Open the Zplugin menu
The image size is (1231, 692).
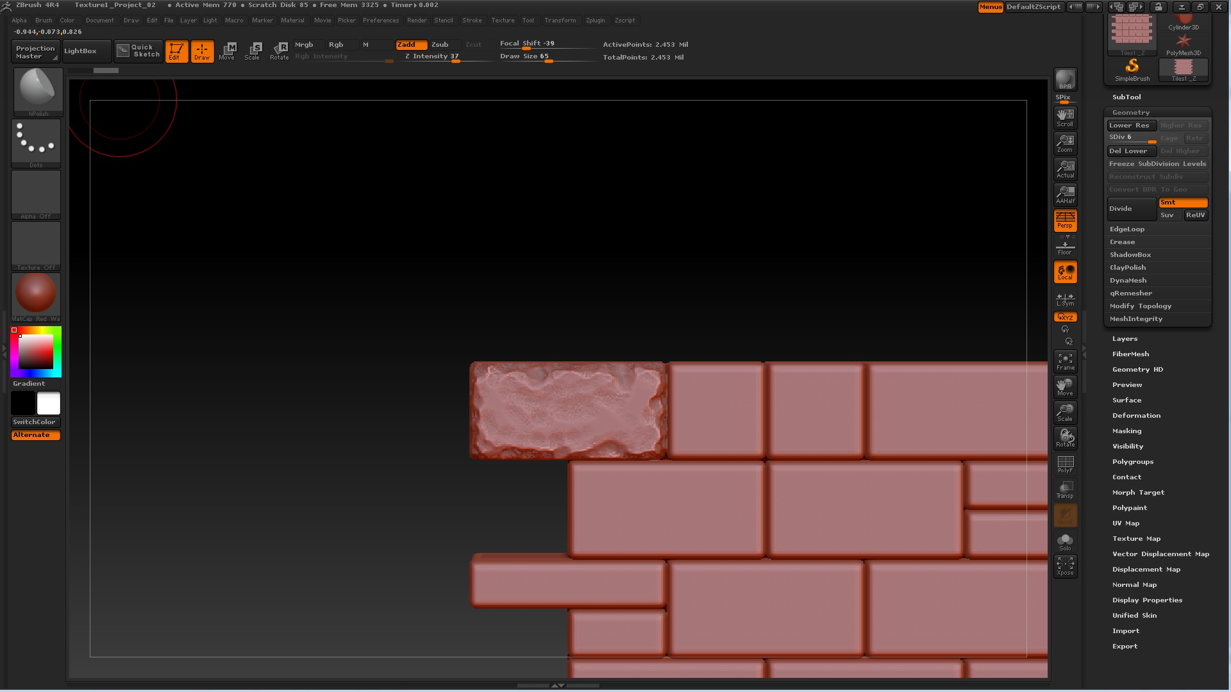tap(595, 21)
